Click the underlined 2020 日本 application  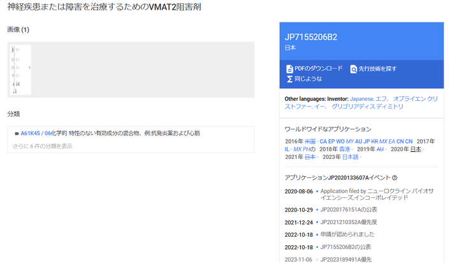click(x=416, y=149)
